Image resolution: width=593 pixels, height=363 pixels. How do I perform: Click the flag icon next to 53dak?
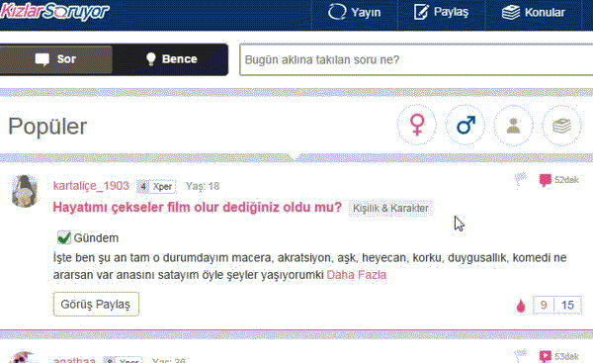[521, 356]
